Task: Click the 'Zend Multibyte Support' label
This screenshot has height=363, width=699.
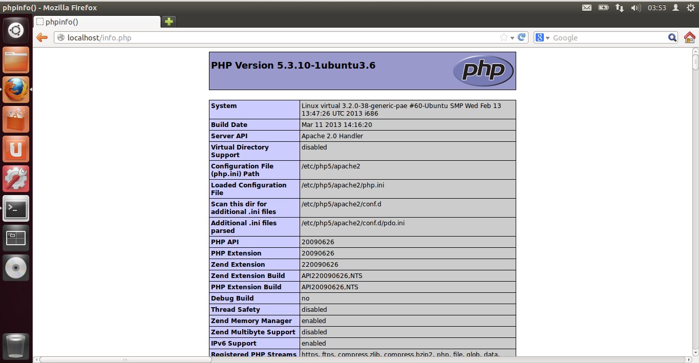Action: point(253,332)
